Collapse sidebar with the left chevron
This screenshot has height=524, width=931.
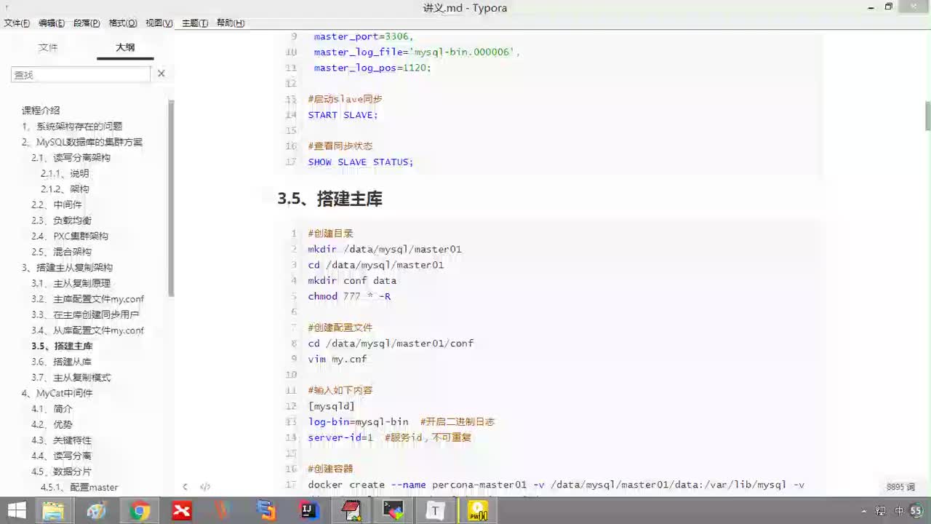tap(185, 487)
